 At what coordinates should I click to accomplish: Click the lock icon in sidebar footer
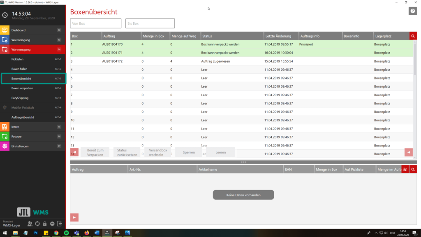[x=45, y=224]
